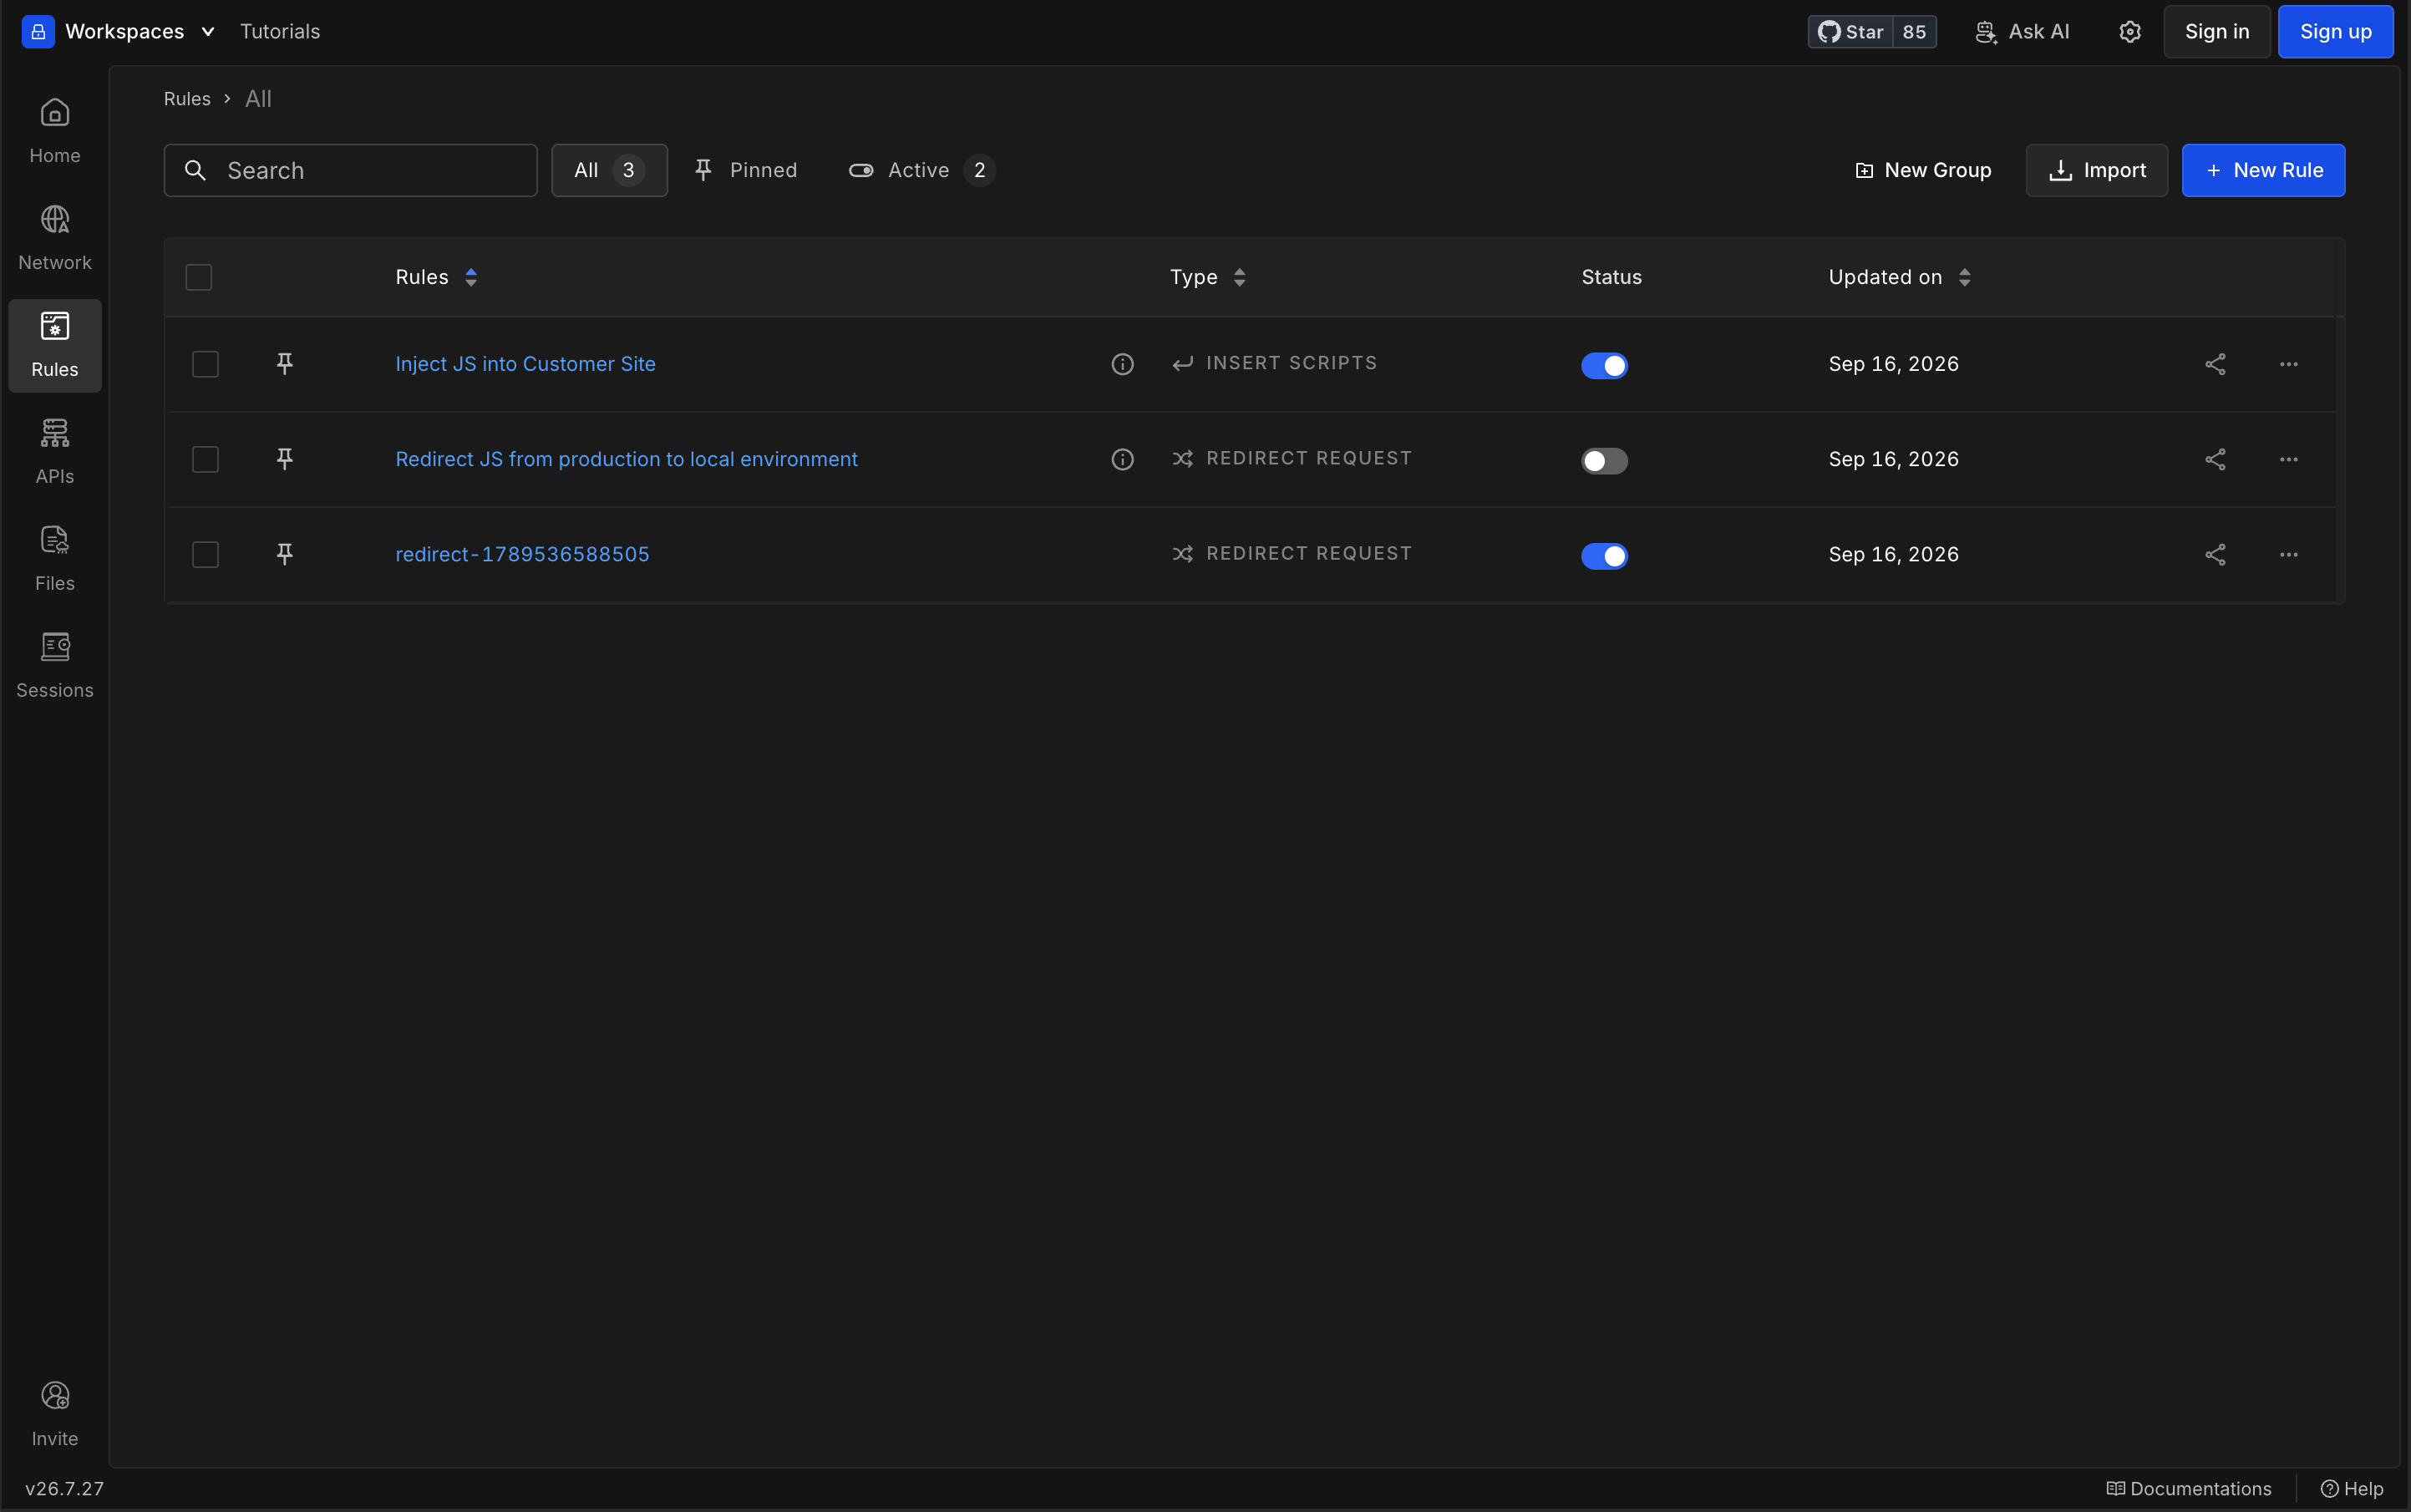The width and height of the screenshot is (2411, 1512).
Task: Go to the Rules section in the sidebar
Action: [x=54, y=345]
